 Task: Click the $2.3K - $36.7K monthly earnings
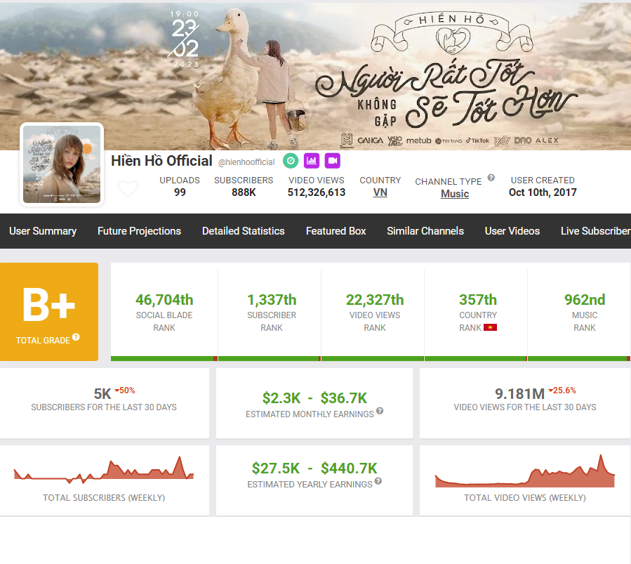[x=314, y=398]
